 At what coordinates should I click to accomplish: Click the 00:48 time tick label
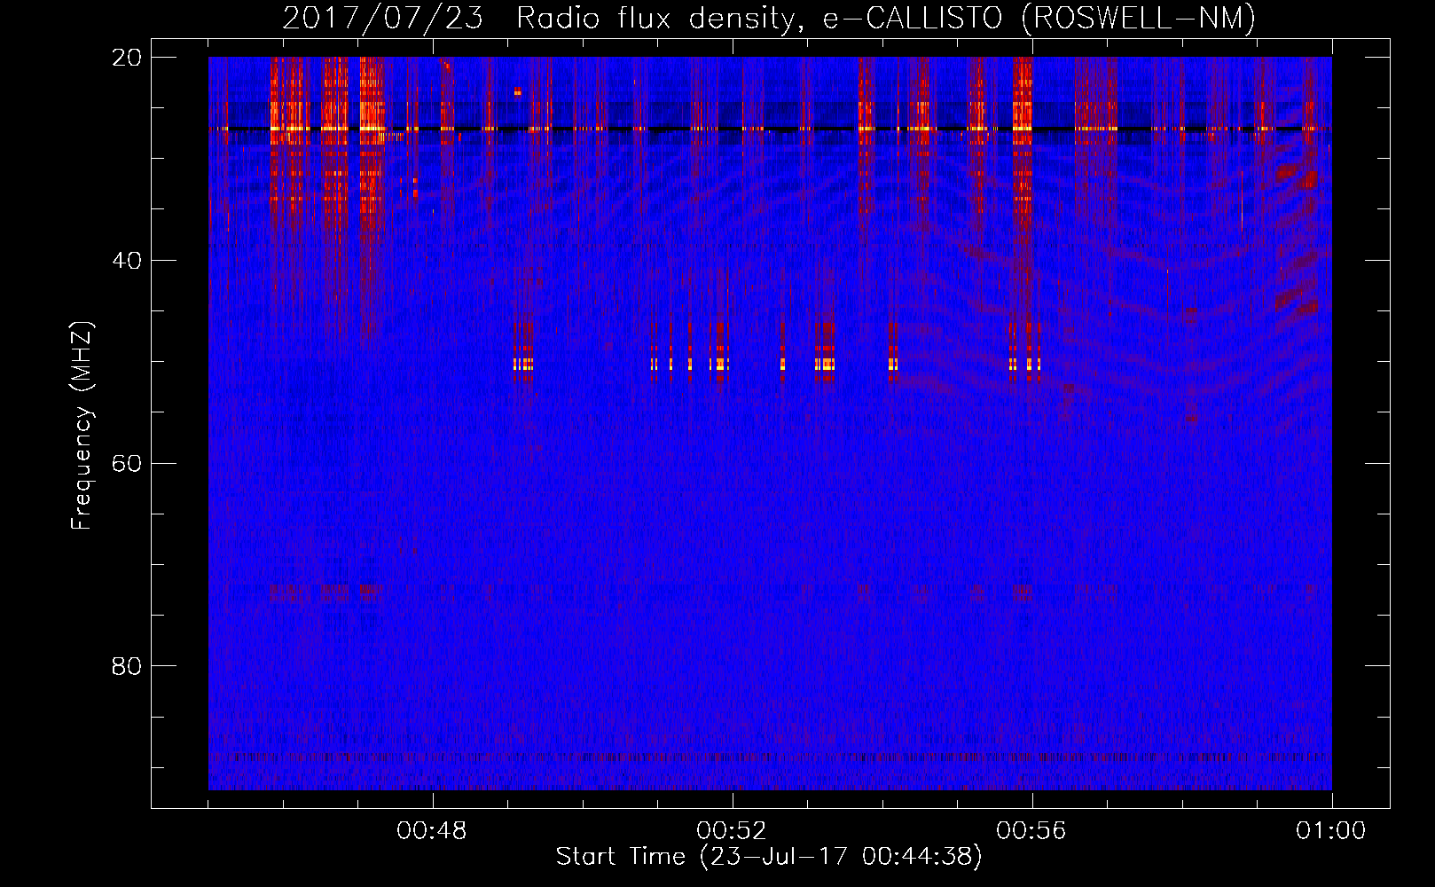pyautogui.click(x=432, y=831)
